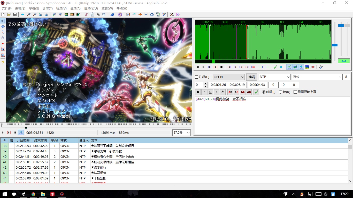Open script properties clipboard icon

[x=92, y=14]
